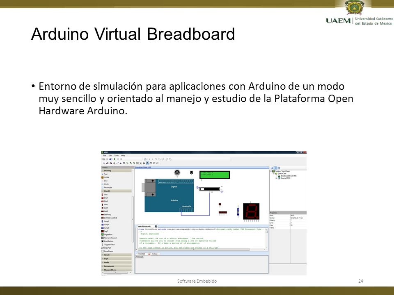Click the crosshair move tool icon

114,163
